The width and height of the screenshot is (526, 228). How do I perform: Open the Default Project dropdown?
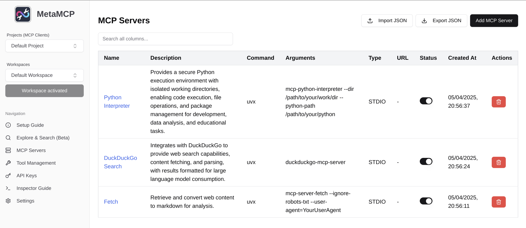[x=44, y=46]
